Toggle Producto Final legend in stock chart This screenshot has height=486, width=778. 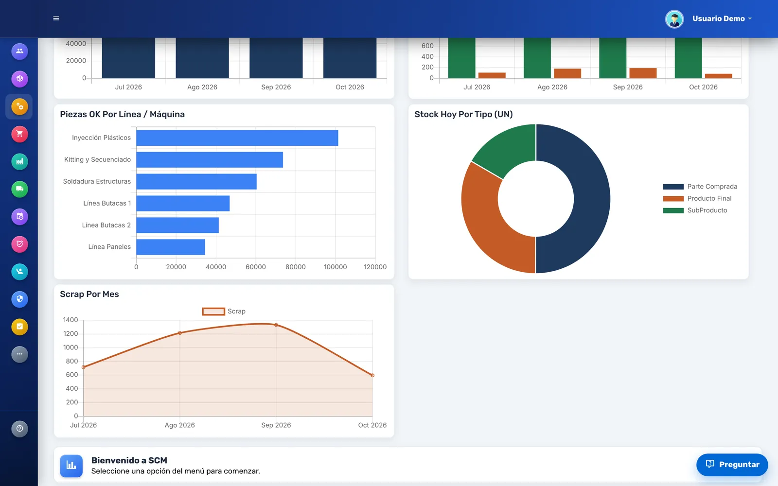tap(697, 198)
